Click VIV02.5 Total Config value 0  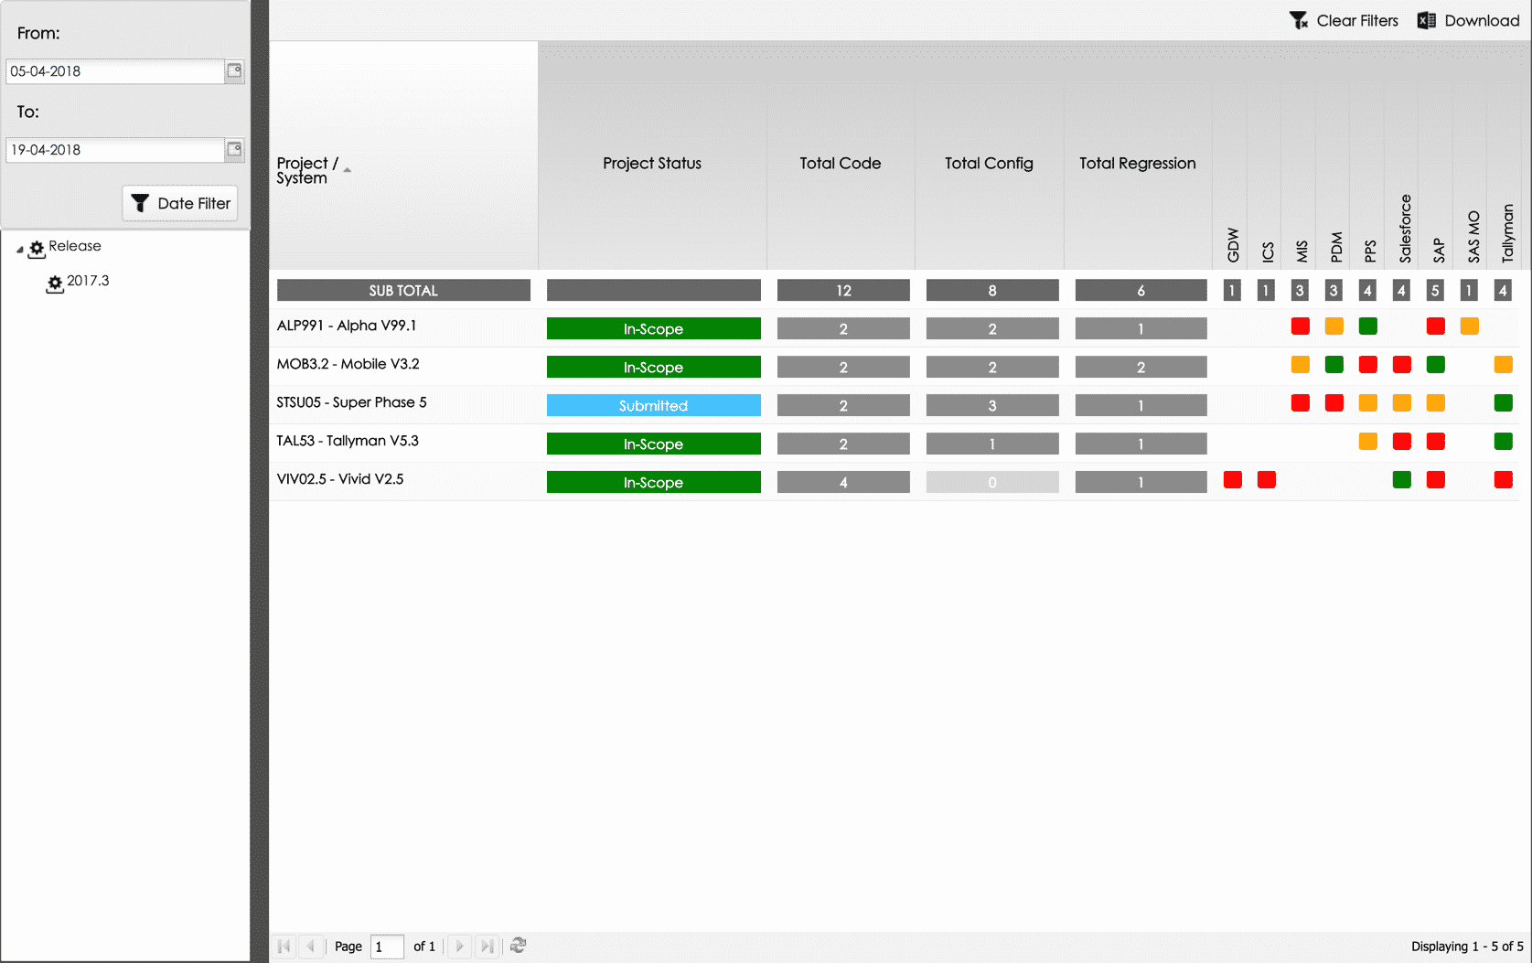pos(992,482)
